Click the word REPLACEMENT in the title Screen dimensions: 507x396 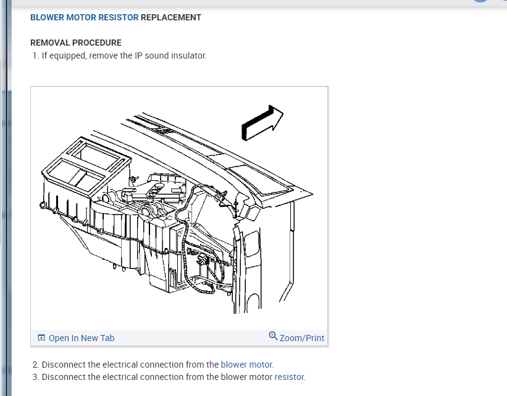(x=170, y=17)
